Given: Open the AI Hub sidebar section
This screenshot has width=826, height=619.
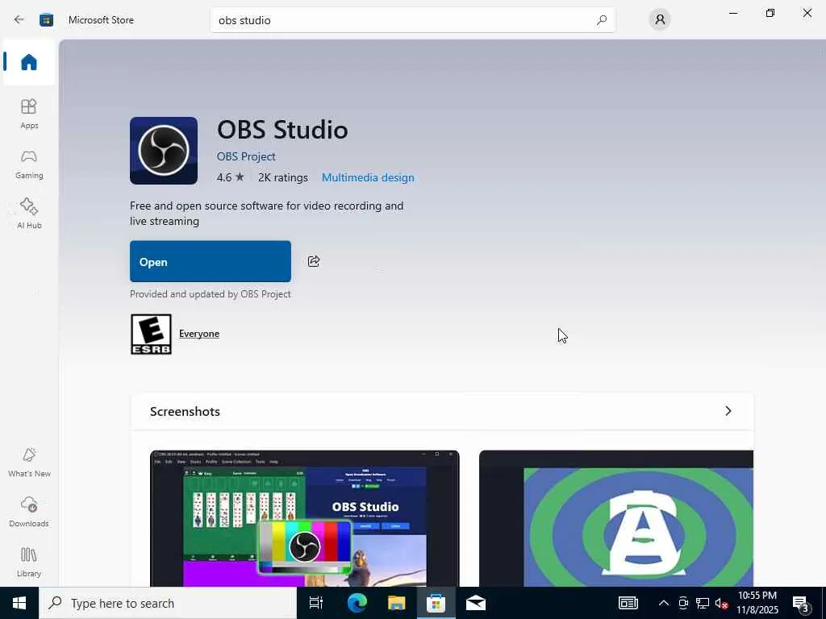Looking at the screenshot, I should pyautogui.click(x=29, y=214).
